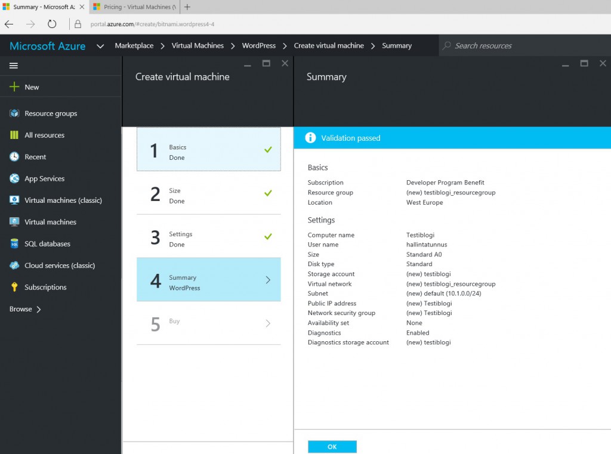Viewport: 611px width, 454px height.
Task: Reload the page with refresh icon
Action: click(52, 24)
